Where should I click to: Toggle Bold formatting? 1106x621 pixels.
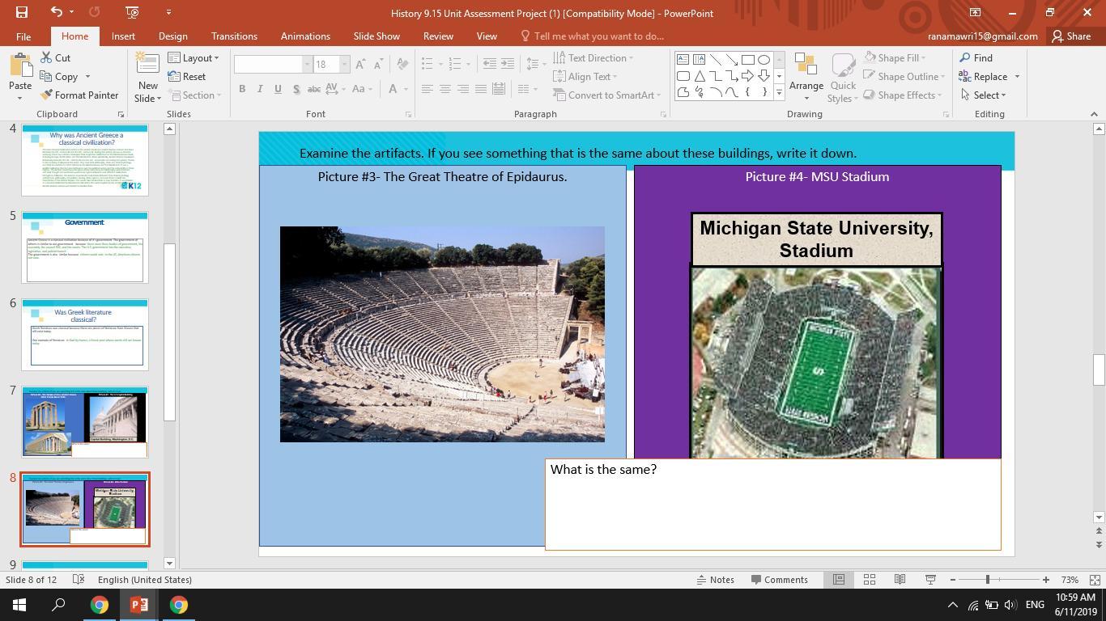(242, 89)
